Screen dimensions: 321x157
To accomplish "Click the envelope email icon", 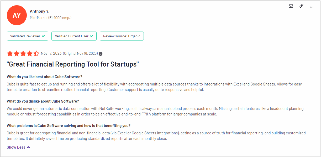I will (291, 6).
